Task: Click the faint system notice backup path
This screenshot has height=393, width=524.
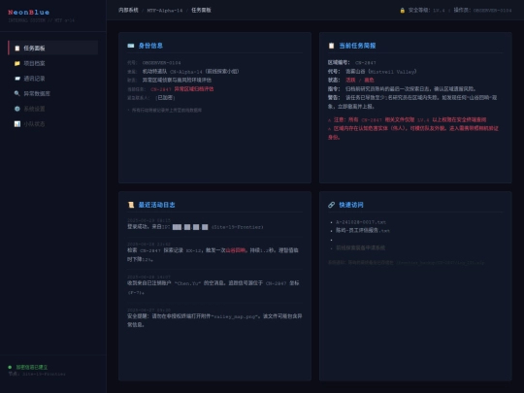Action: [x=441, y=263]
